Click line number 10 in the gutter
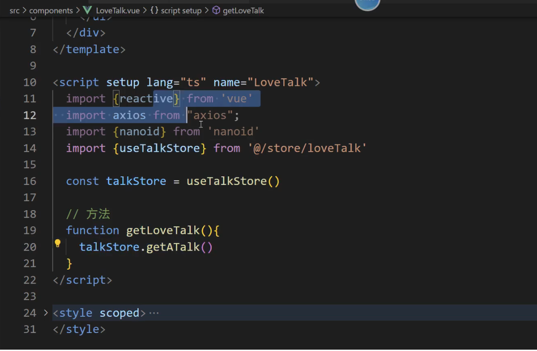The image size is (537, 351). pos(30,82)
